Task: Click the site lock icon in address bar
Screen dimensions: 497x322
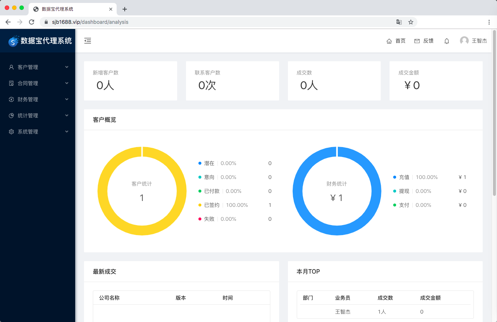Action: 46,22
